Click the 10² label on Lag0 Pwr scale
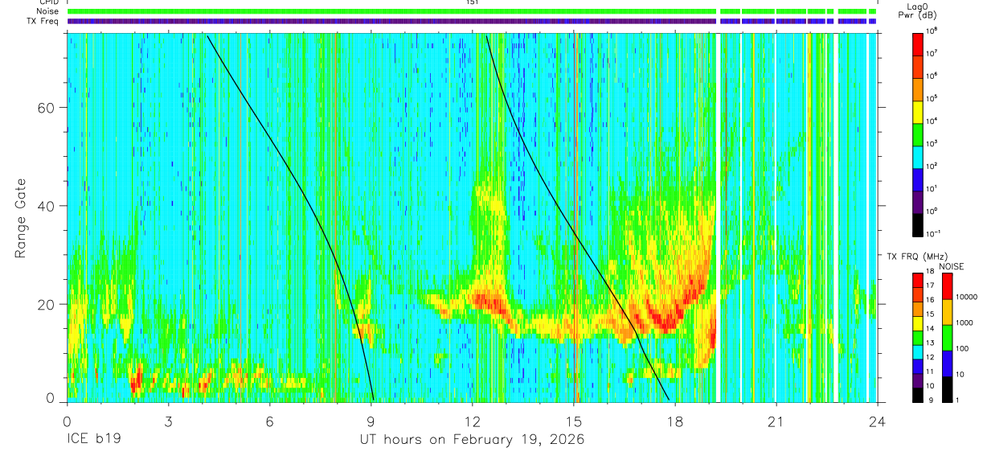The width and height of the screenshot is (987, 456). [x=932, y=166]
